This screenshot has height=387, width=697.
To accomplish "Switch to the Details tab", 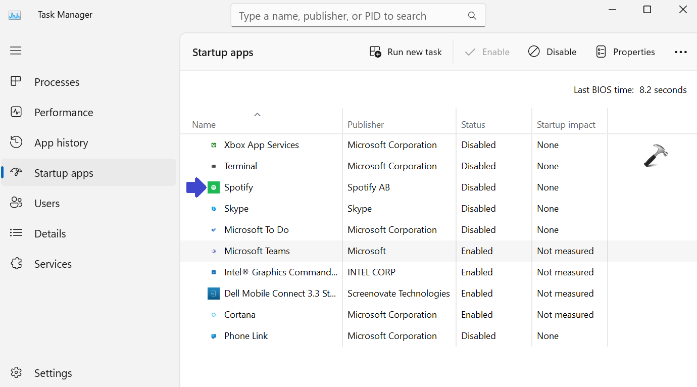I will [50, 233].
